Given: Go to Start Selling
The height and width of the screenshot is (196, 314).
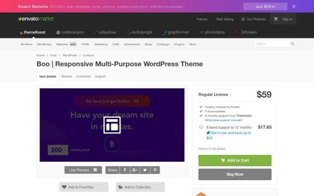Looking at the screenshot, I should click(x=225, y=19).
